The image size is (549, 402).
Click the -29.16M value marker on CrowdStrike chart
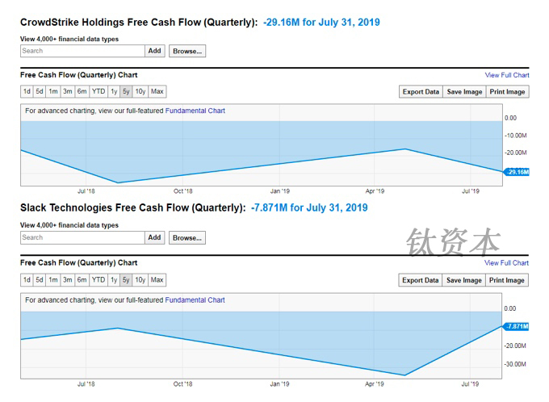click(x=517, y=172)
